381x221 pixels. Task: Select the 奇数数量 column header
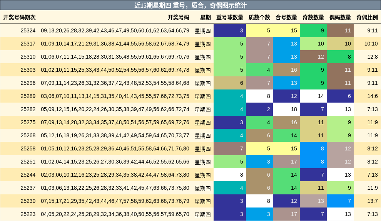[x=313, y=17]
